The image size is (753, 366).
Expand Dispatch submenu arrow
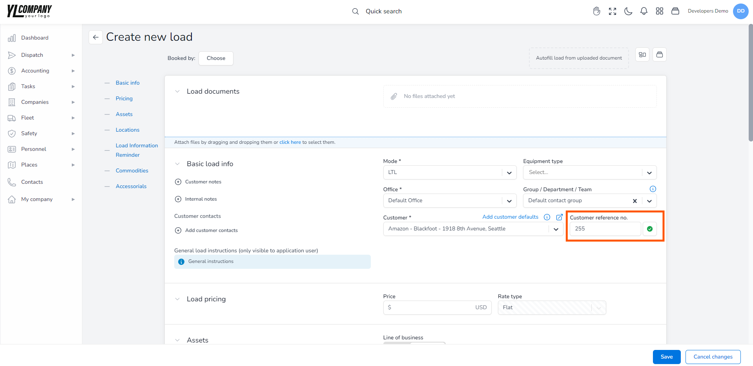[73, 55]
